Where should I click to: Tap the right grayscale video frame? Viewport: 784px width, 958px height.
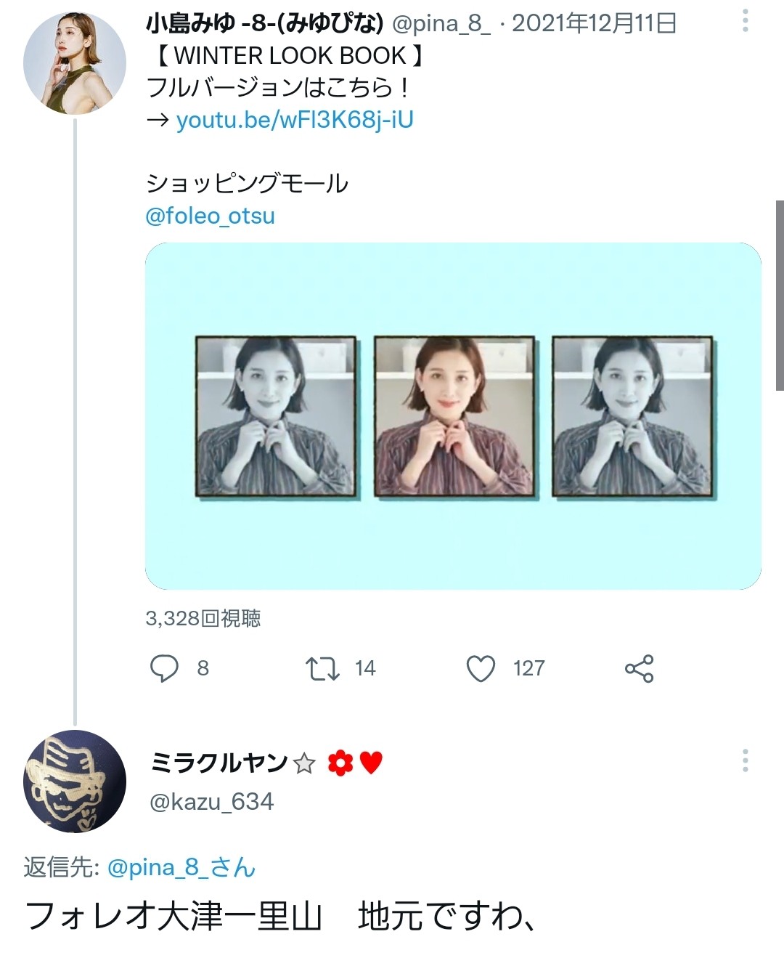coord(632,416)
